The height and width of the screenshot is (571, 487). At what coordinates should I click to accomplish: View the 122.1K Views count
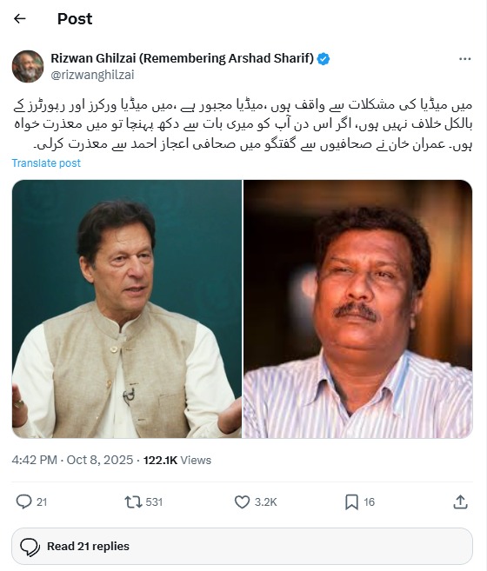(177, 460)
